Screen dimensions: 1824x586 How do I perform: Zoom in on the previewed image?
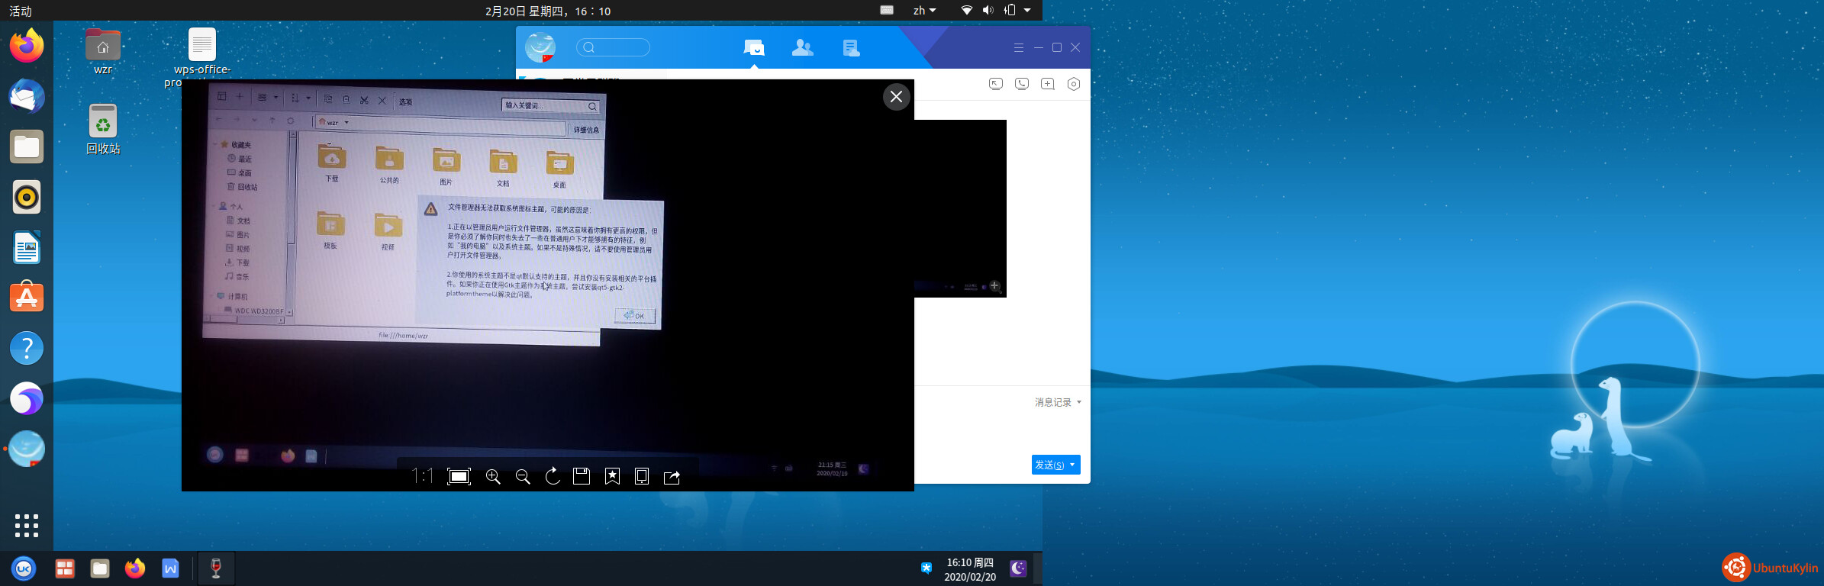[x=493, y=477]
